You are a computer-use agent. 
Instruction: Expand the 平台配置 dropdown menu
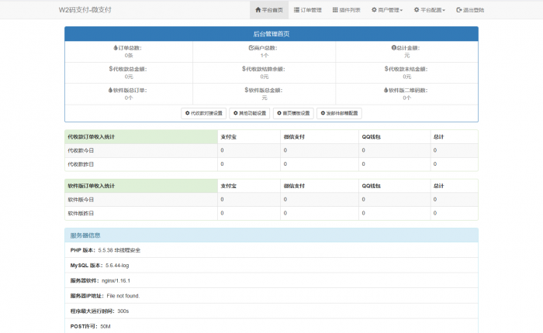pos(428,10)
